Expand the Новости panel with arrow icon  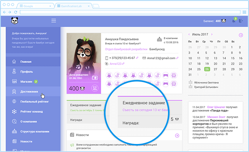tap(177, 135)
